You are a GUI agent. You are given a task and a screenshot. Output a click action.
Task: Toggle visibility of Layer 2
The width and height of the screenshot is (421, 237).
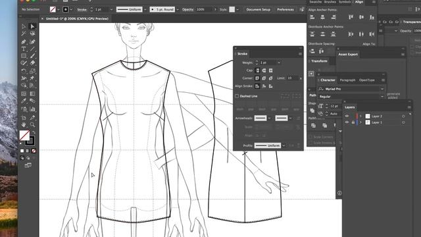pos(347,116)
